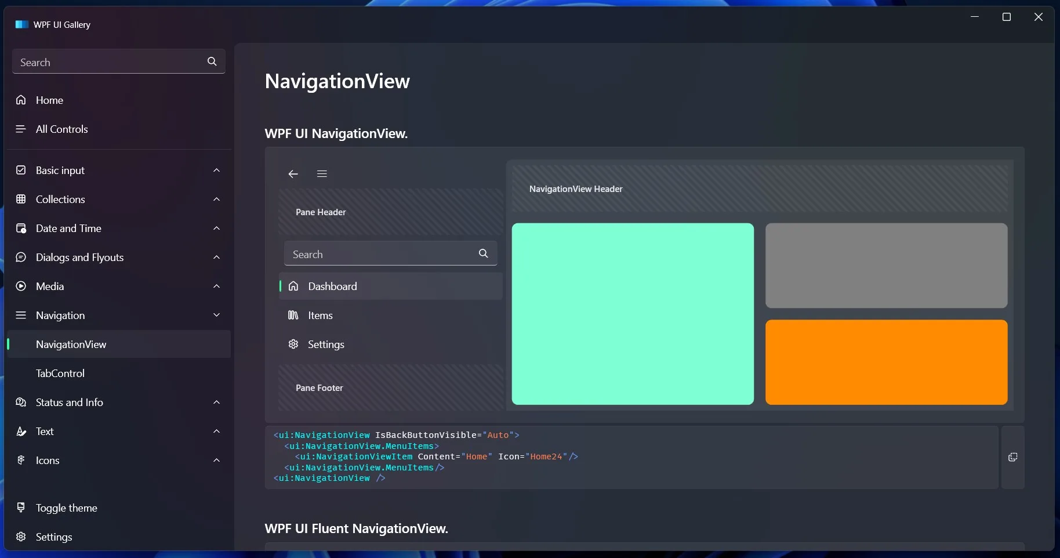Click the Text label in sidebar
The height and width of the screenshot is (558, 1060).
(x=45, y=431)
